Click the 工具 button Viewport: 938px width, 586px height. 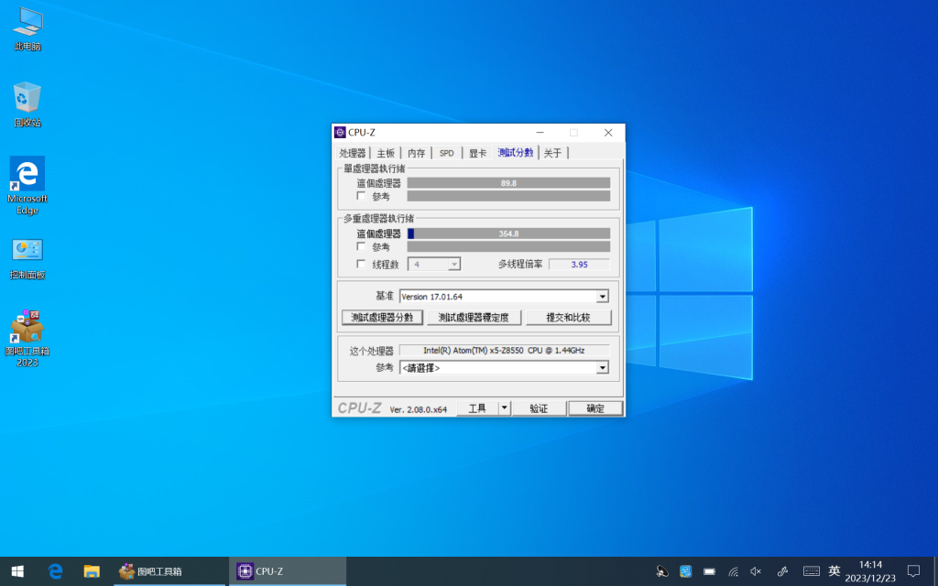477,407
